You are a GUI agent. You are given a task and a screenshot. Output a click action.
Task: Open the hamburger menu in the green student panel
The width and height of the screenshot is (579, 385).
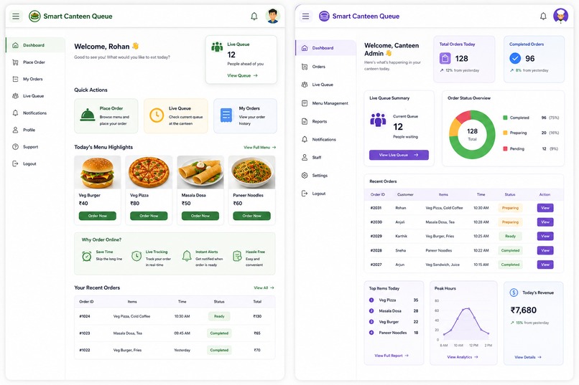[16, 16]
